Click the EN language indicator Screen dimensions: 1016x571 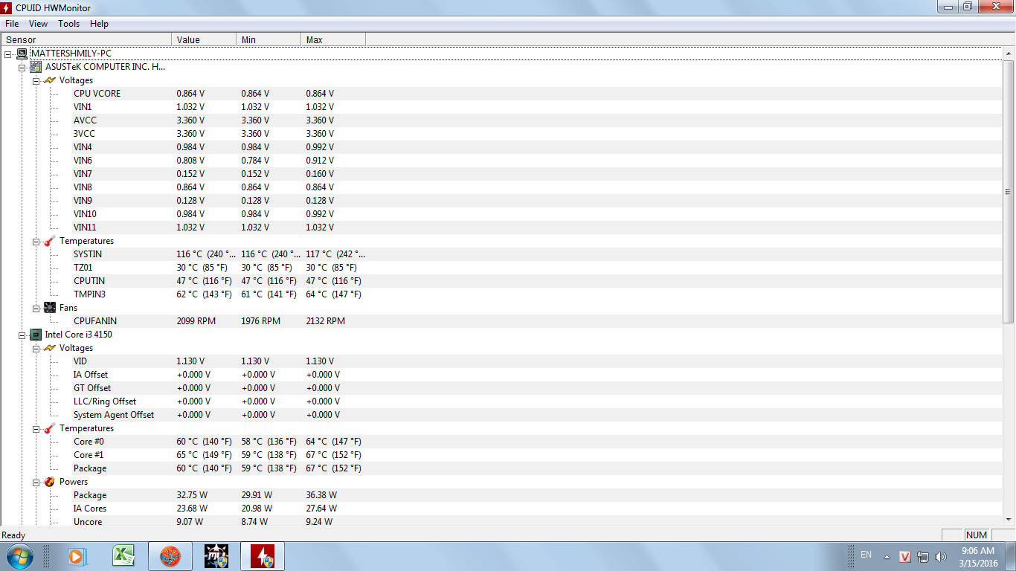pyautogui.click(x=866, y=555)
